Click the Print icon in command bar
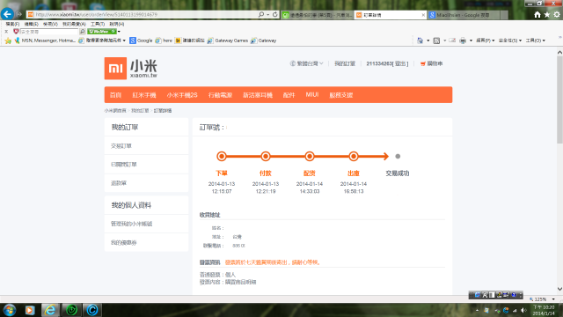Image resolution: width=563 pixels, height=317 pixels. [463, 41]
